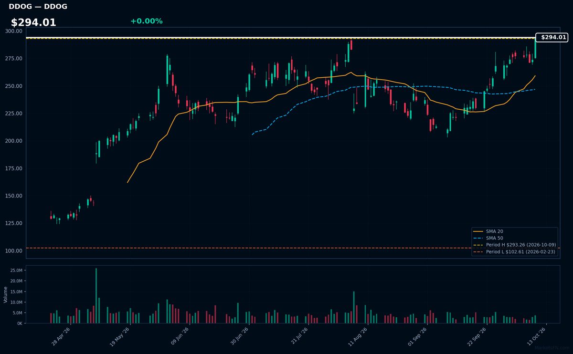This screenshot has width=573, height=354.
Task: Click the boxed $294.01 current price tag
Action: point(552,37)
